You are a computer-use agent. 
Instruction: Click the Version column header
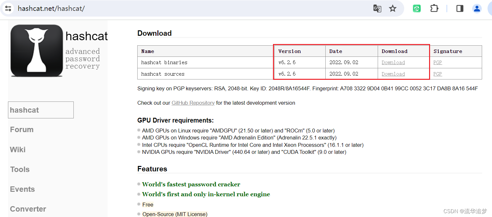(300, 51)
